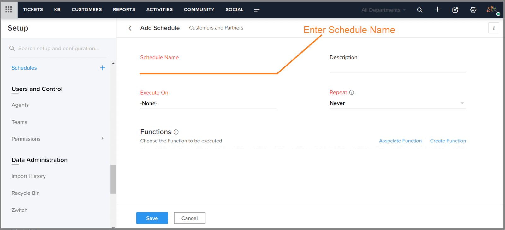
Task: Click the search magnifier in top bar
Action: tap(419, 10)
